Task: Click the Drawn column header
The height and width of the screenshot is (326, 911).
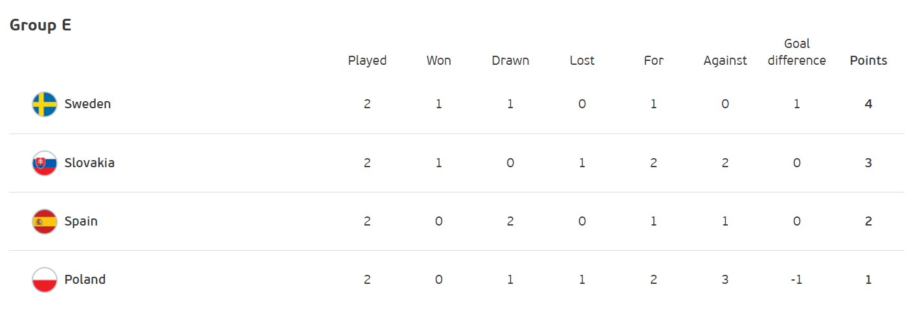Action: pyautogui.click(x=510, y=60)
